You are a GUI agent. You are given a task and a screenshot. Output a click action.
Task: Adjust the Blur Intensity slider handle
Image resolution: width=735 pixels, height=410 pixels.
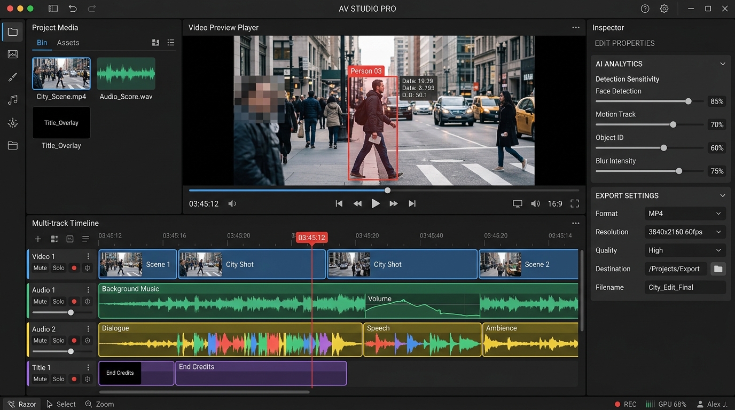click(x=679, y=171)
